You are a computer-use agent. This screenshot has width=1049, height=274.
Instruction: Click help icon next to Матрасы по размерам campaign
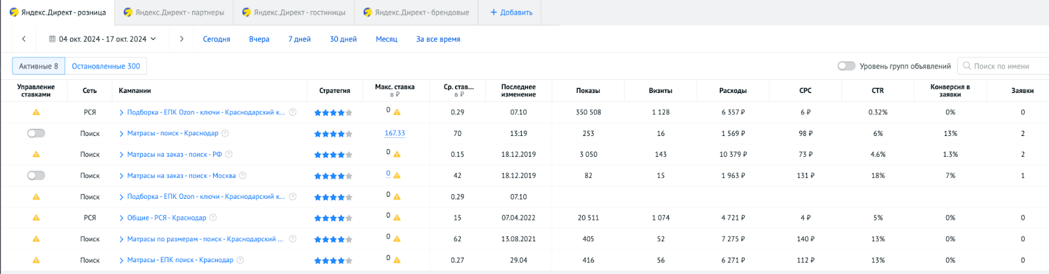coord(292,239)
